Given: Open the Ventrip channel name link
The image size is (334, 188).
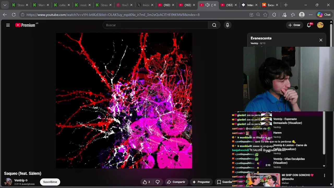Looking at the screenshot, I should [x=19, y=180].
